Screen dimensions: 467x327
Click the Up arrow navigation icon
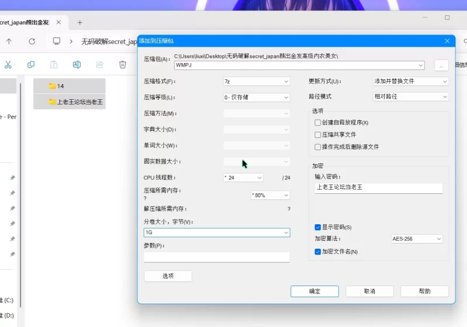(9, 41)
